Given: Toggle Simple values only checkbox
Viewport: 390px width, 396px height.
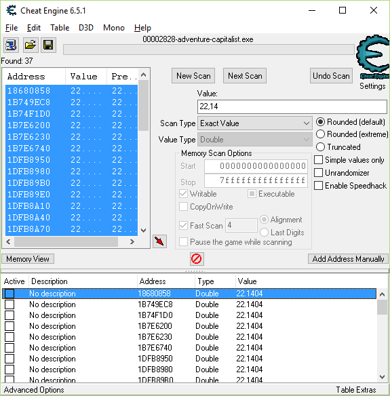Looking at the screenshot, I should tap(318, 160).
